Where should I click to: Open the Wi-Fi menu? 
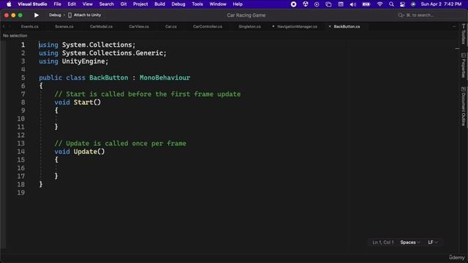coord(380,4)
